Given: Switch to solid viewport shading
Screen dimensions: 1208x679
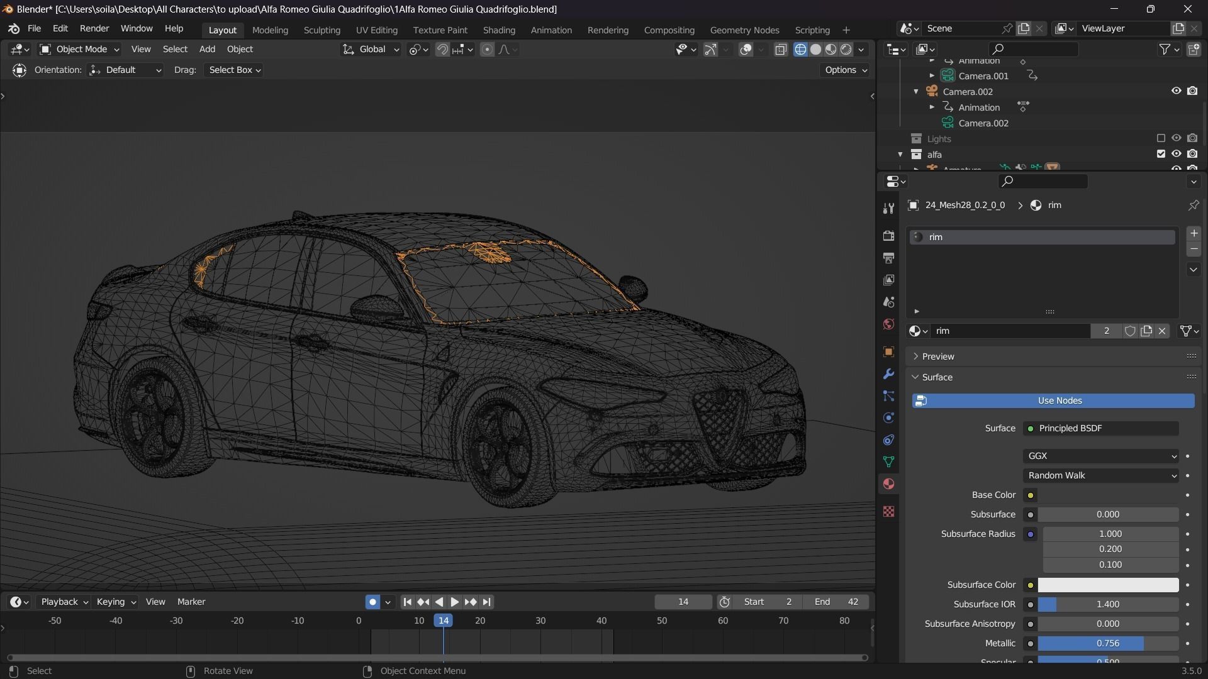Looking at the screenshot, I should tap(815, 49).
